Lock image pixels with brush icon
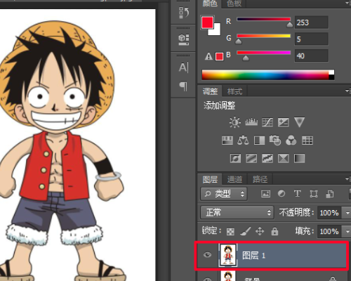Screen dimensions: 351x281 (245, 231)
